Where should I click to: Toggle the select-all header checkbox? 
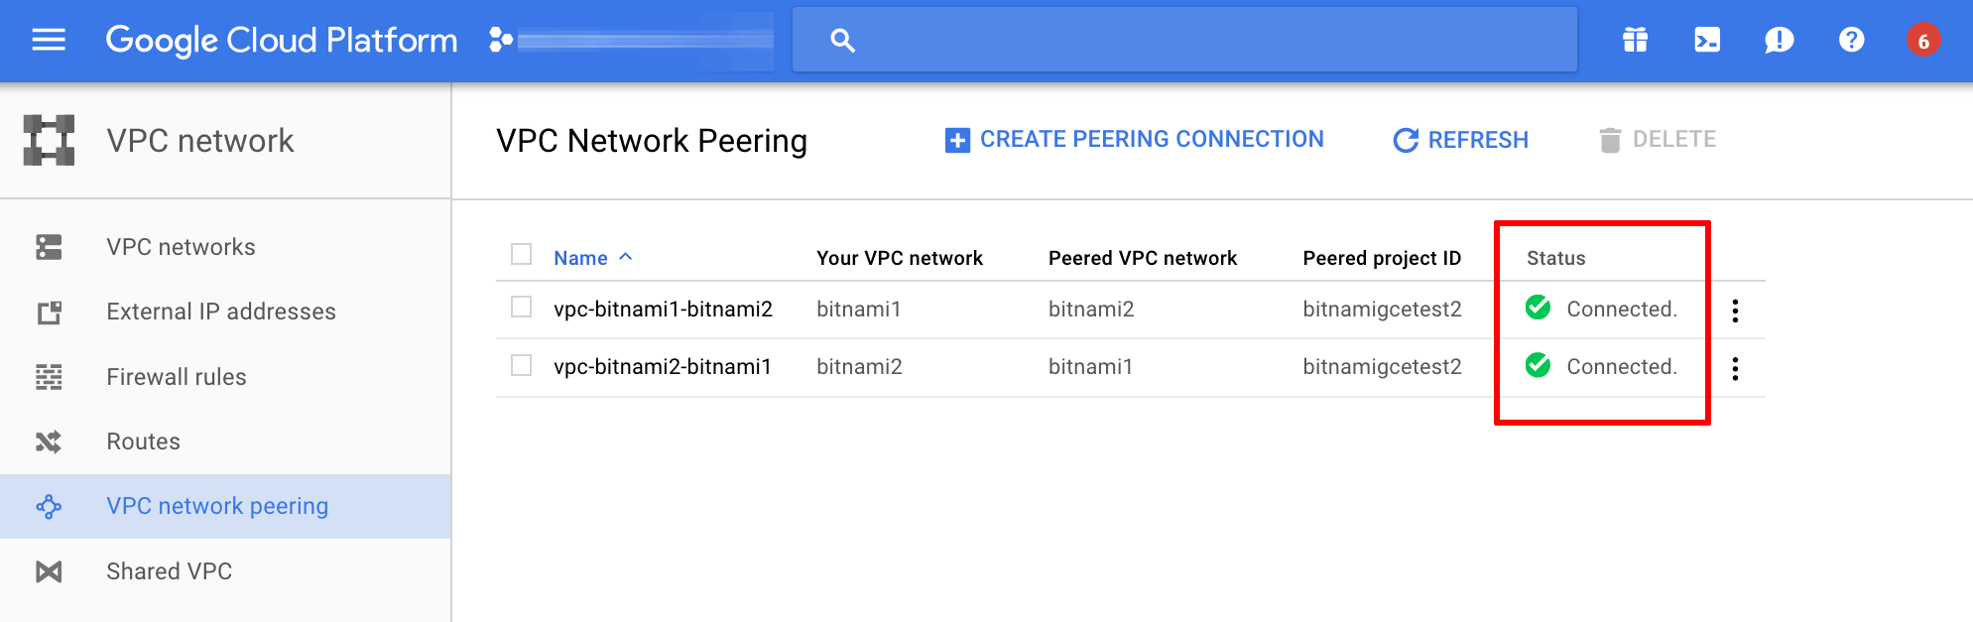click(522, 255)
